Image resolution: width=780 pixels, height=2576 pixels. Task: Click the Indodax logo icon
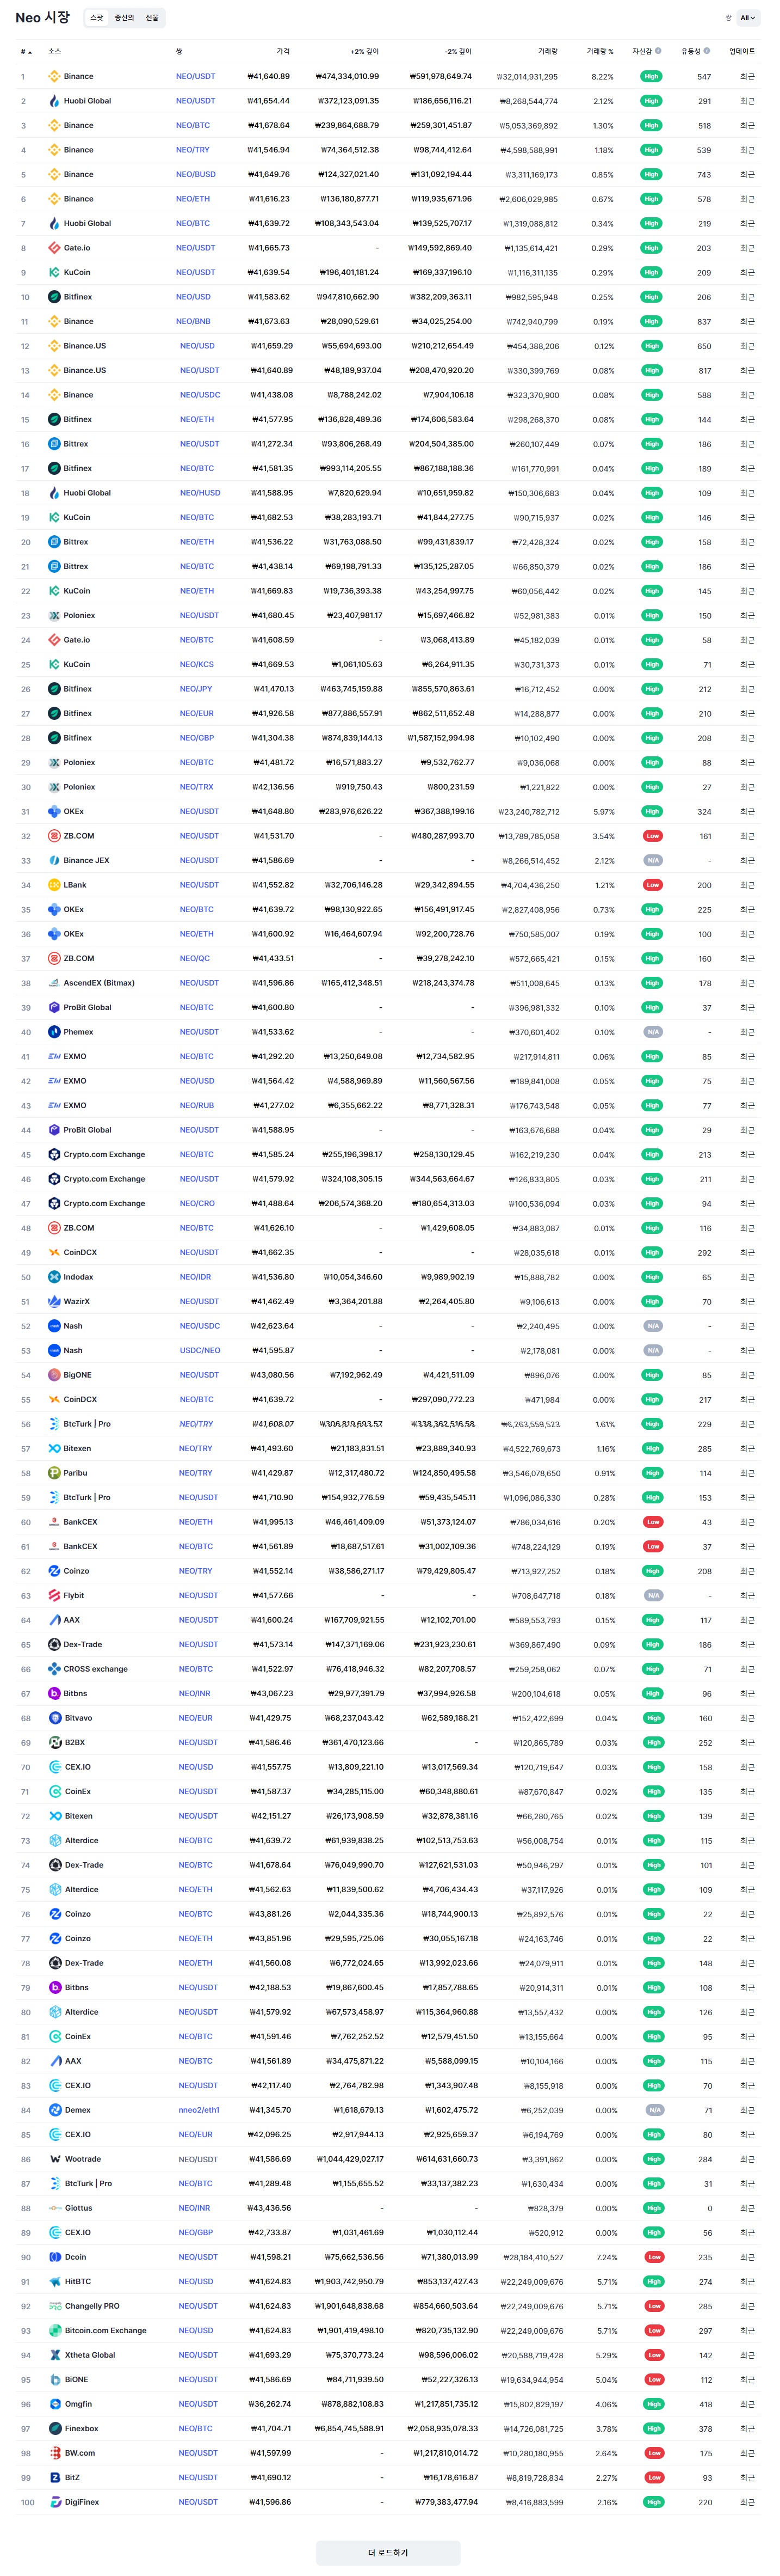[54, 1277]
